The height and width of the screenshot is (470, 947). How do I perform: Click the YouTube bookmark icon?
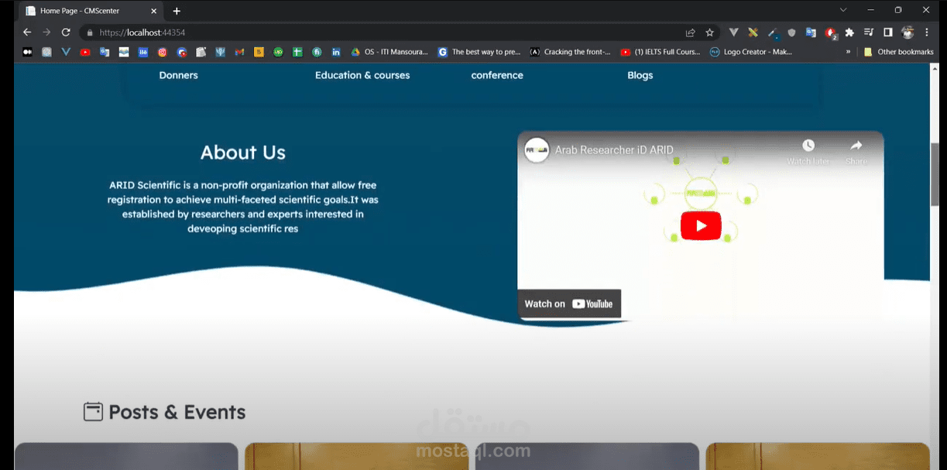pyautogui.click(x=85, y=52)
